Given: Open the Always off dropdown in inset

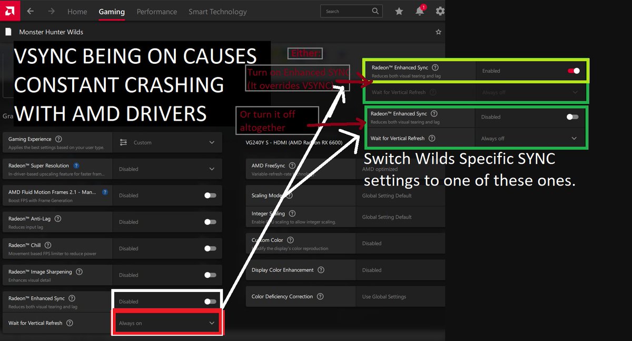Looking at the screenshot, I should coord(530,139).
